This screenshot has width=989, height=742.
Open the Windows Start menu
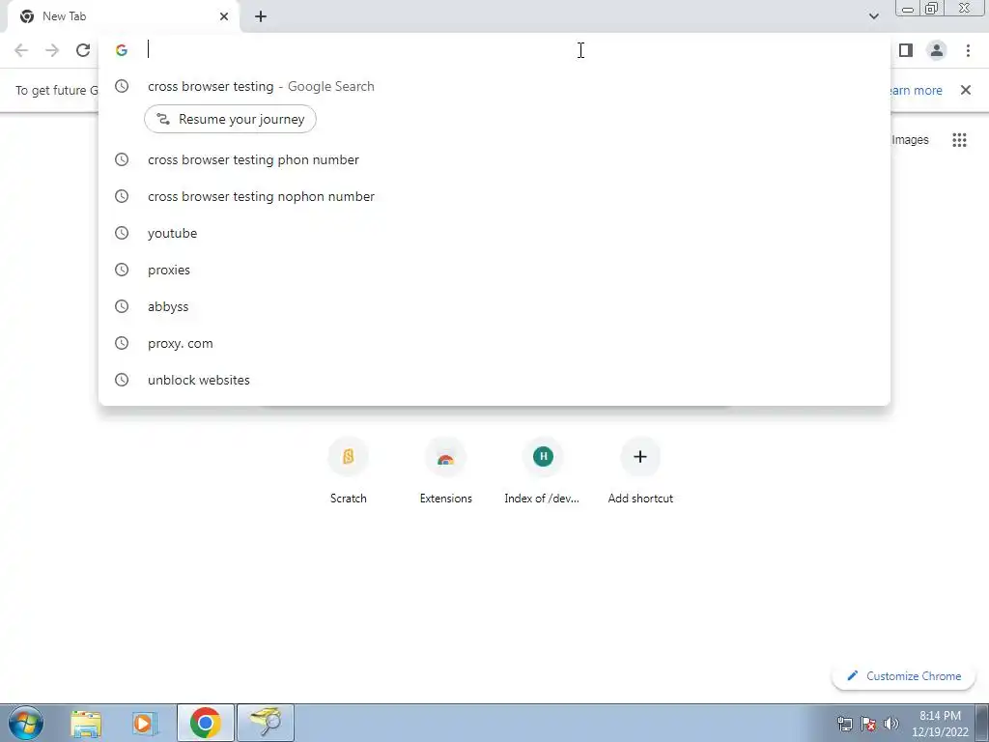[26, 723]
